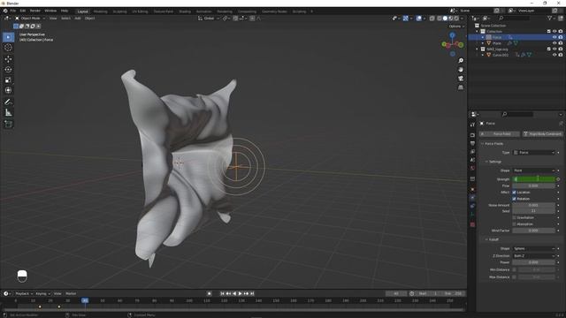Hide the Plane object in outliner
This screenshot has width=566, height=318.
(555, 43)
